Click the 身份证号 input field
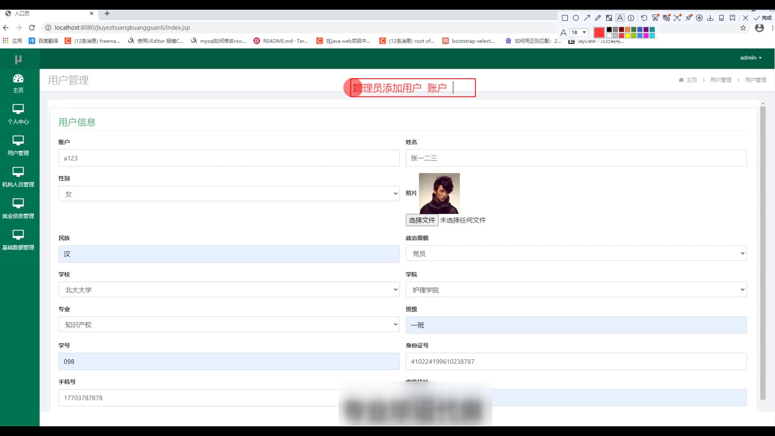Screen dimensions: 775x436 click(x=576, y=362)
